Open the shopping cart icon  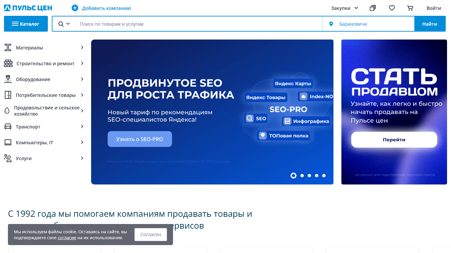[410, 8]
